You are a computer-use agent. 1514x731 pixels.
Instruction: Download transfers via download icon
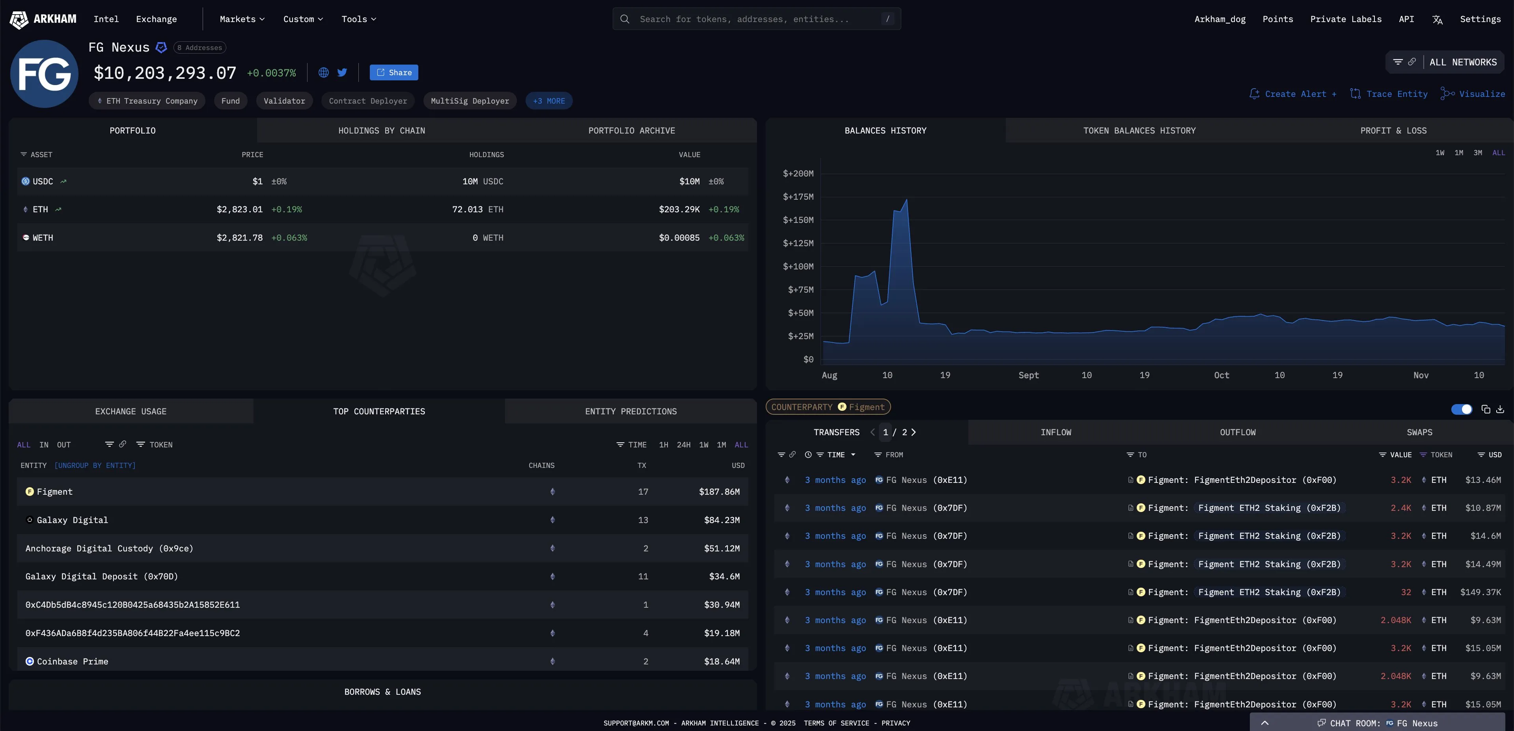(1500, 409)
